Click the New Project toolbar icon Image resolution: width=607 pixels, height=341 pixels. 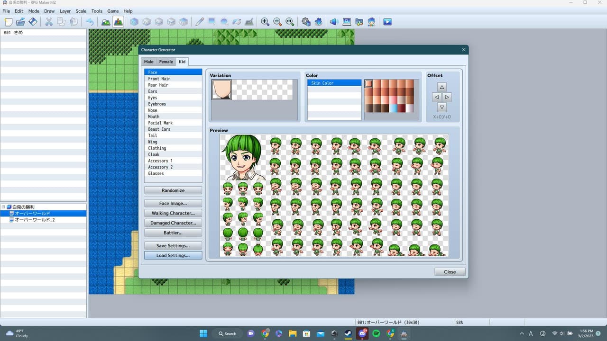(x=8, y=22)
